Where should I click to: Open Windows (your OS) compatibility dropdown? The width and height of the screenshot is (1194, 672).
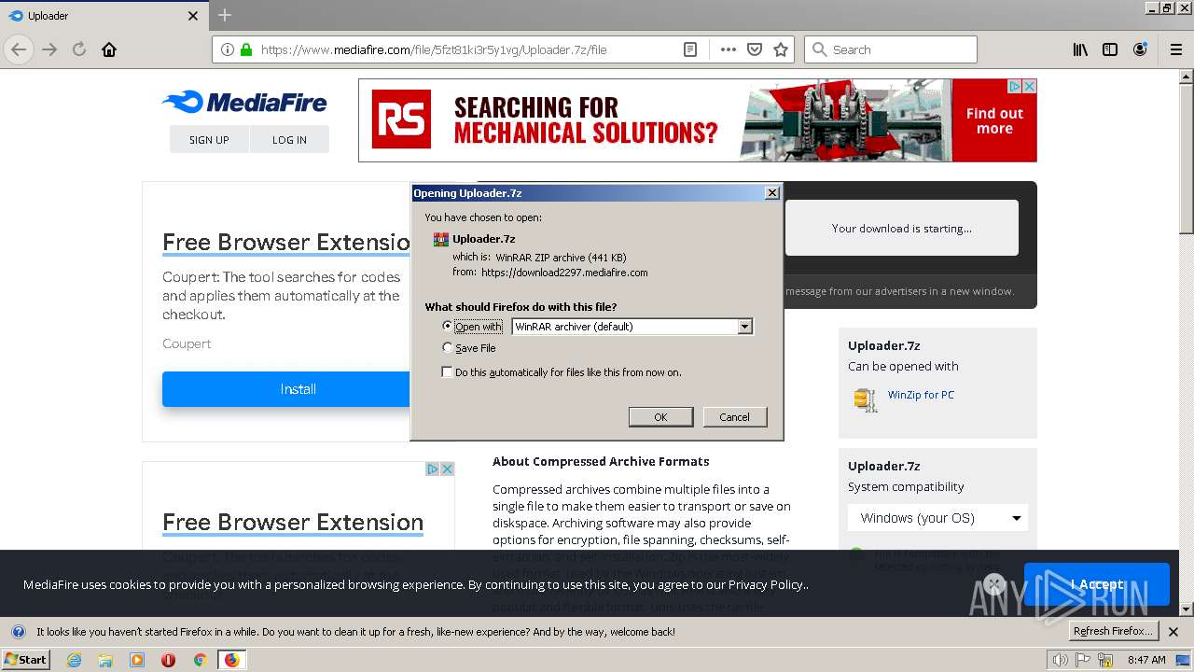(x=937, y=518)
